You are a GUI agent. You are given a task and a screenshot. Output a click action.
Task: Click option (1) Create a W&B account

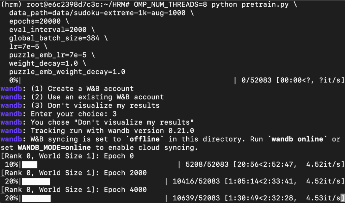82,89
